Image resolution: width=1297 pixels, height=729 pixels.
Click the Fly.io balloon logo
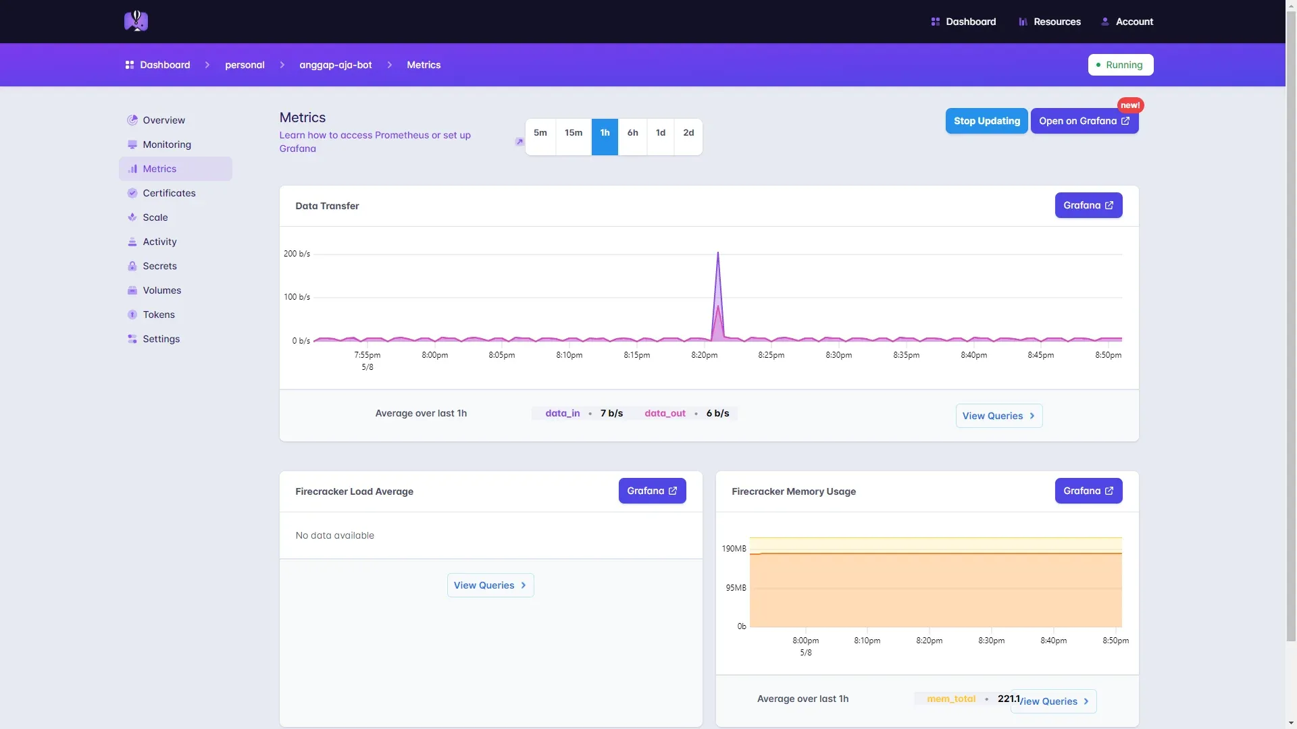(x=136, y=21)
